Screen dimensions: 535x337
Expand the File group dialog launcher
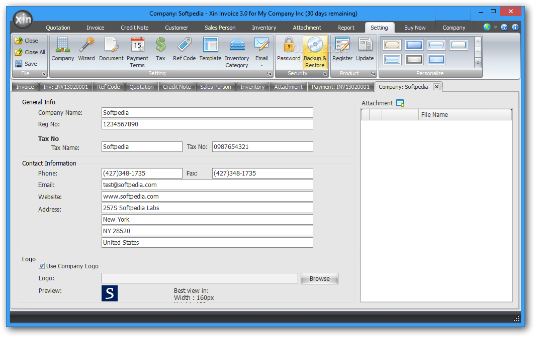(43, 74)
